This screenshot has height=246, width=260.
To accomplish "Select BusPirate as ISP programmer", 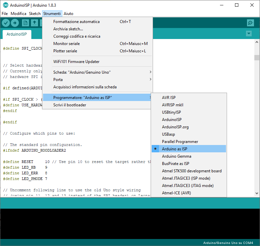I will click(x=189, y=164).
